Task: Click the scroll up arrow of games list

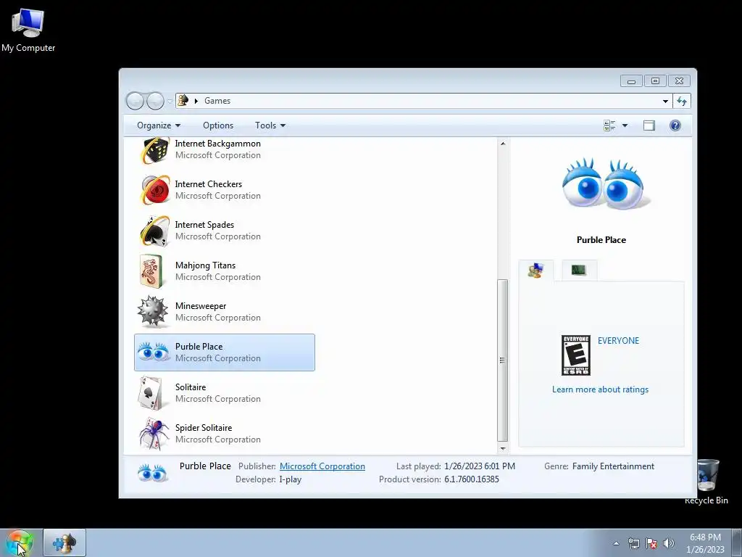Action: pyautogui.click(x=503, y=144)
